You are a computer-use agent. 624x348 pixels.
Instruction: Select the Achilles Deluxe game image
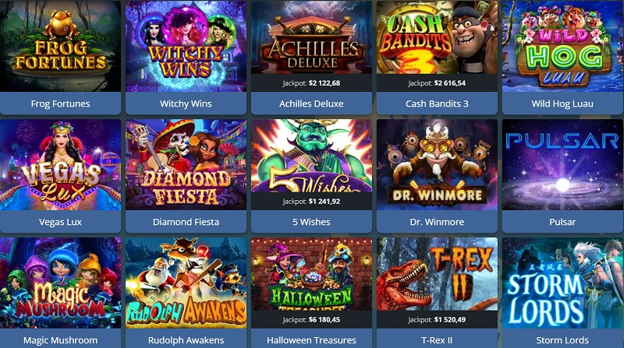311,37
